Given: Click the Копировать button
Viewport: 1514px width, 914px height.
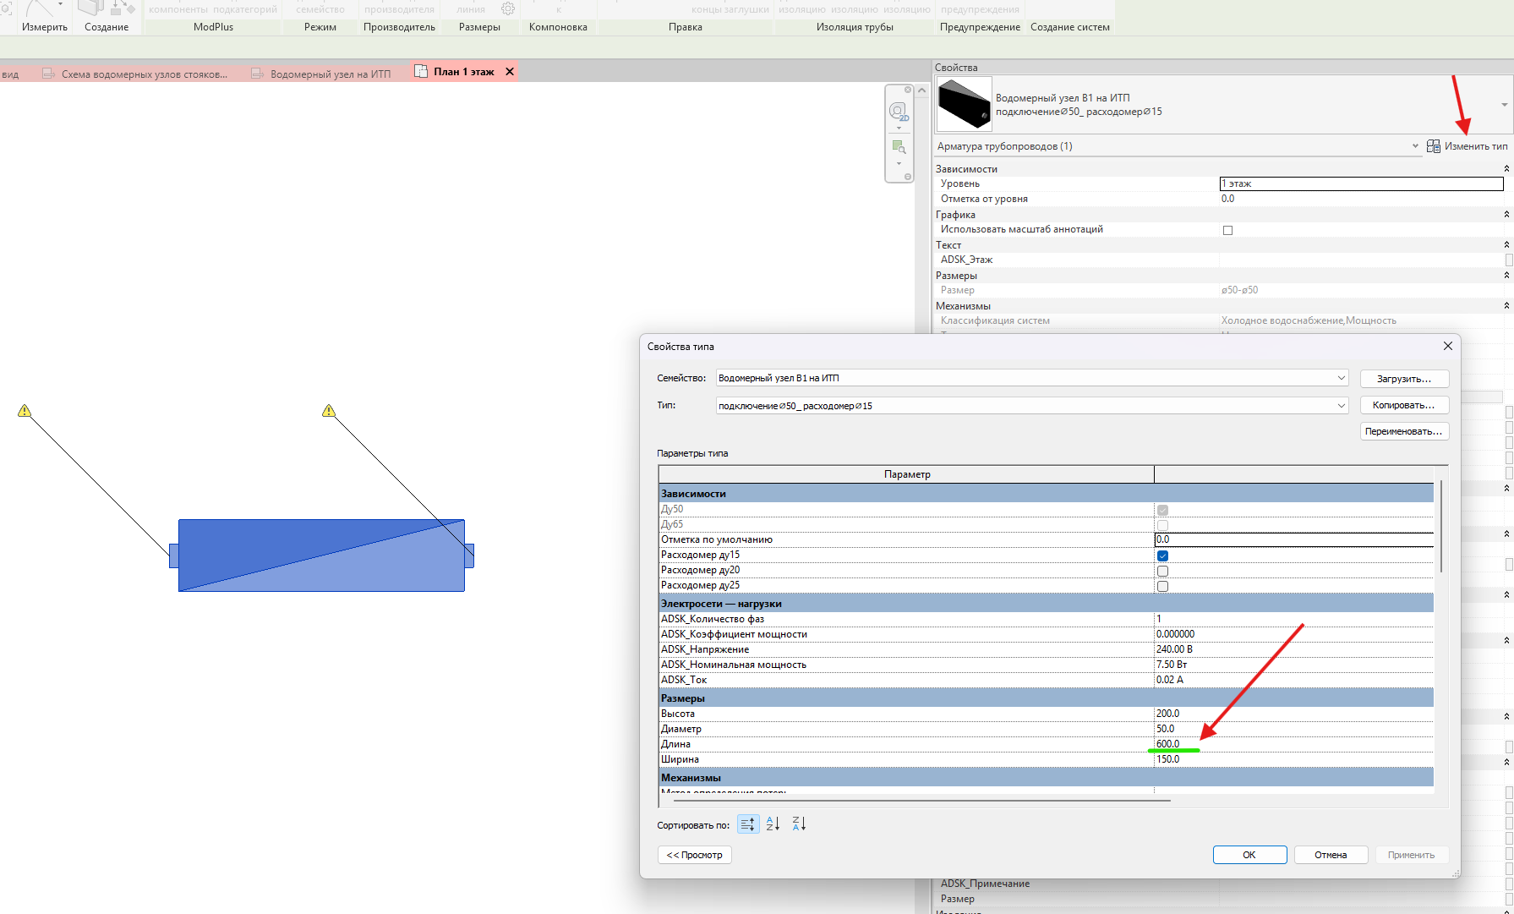Looking at the screenshot, I should pos(1404,405).
